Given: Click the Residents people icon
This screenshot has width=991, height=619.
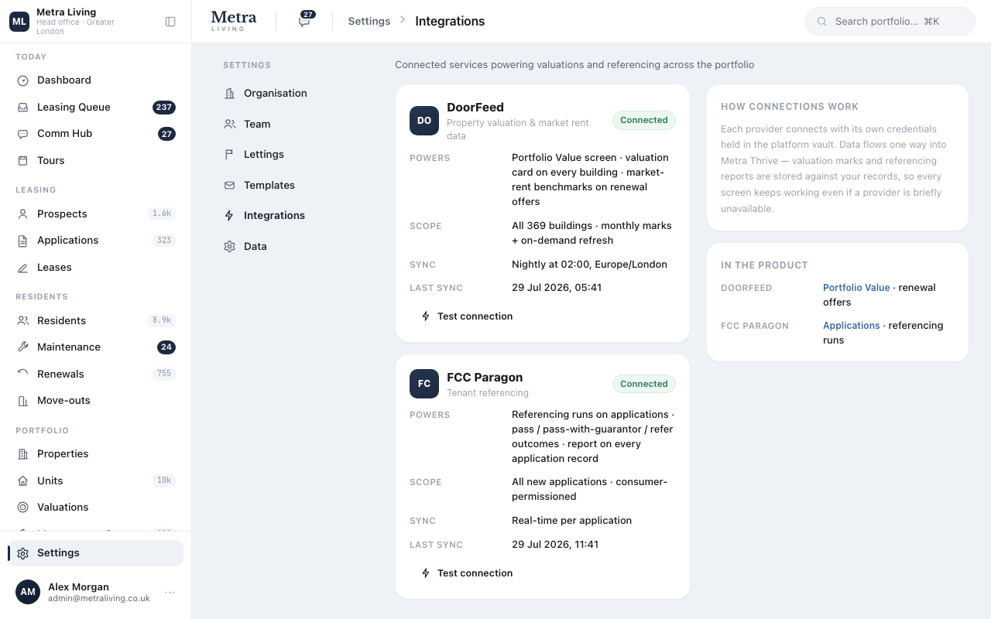Looking at the screenshot, I should pos(23,320).
